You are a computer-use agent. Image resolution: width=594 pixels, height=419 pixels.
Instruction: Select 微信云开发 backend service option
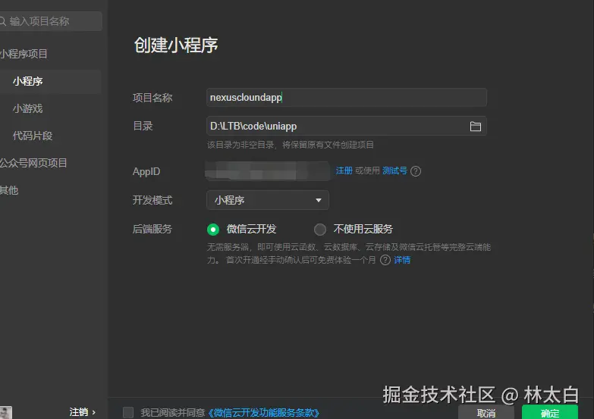tap(213, 230)
